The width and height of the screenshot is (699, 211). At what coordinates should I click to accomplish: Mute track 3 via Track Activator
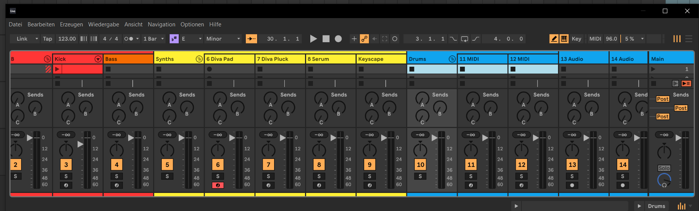(66, 165)
